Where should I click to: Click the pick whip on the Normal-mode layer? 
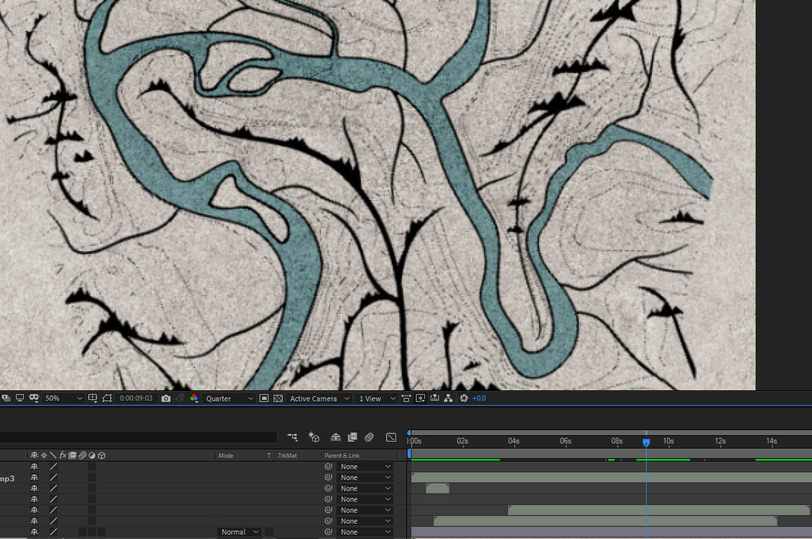328,532
